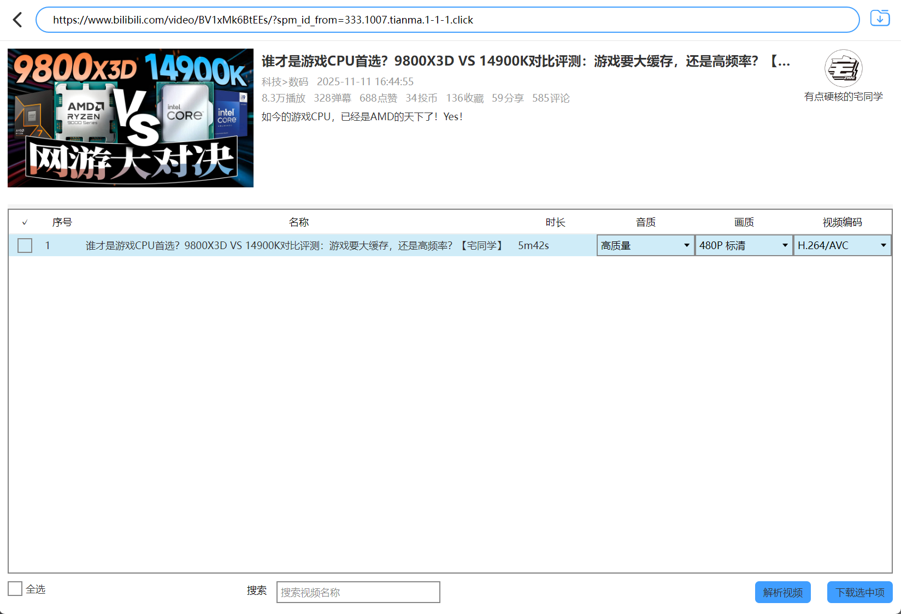901x614 pixels.
Task: Click the checkmark icon in the table header
Action: (25, 222)
